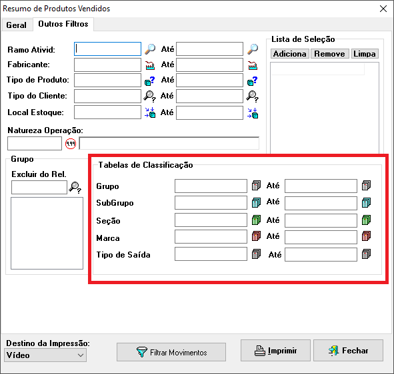The image size is (394, 374).
Task: Focus the first Grupo classification input field
Action: click(211, 186)
